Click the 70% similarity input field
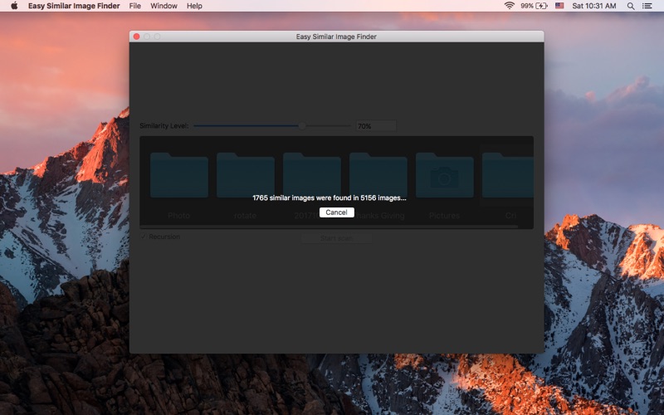The width and height of the screenshot is (664, 415). click(376, 126)
